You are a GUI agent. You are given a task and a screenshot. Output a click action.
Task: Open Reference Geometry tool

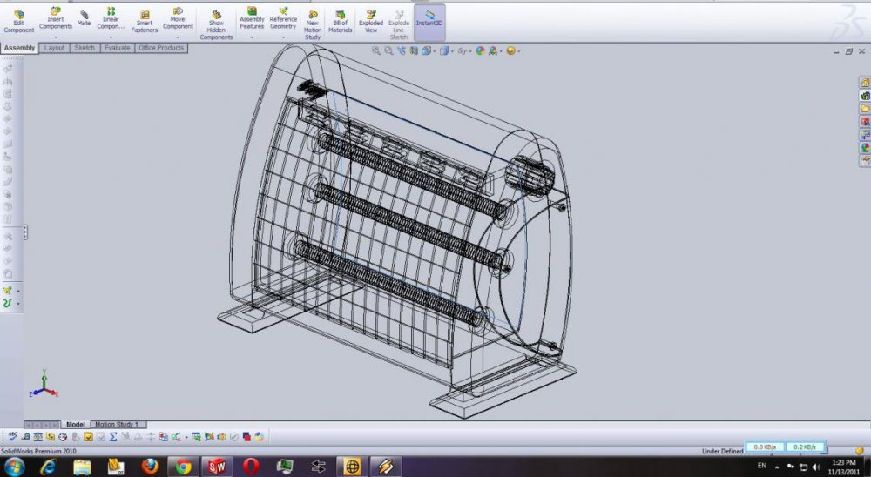283,19
